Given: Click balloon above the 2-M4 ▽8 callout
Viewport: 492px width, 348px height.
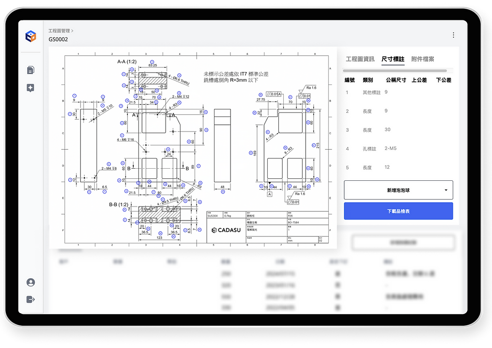Looking at the screenshot, I should [x=108, y=164].
